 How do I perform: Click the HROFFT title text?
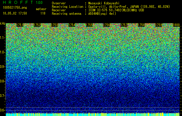pos(18,2)
